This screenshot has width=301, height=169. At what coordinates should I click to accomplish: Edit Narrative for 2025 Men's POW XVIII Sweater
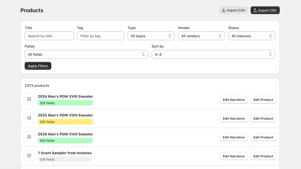pos(234,118)
